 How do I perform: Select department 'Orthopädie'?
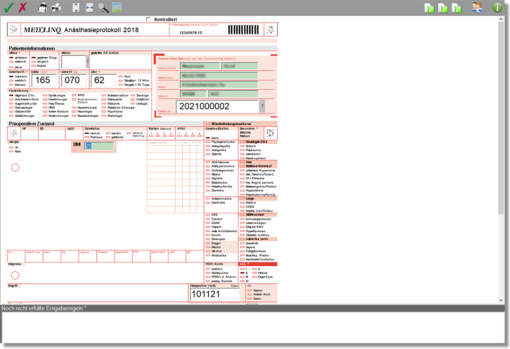click(104, 99)
